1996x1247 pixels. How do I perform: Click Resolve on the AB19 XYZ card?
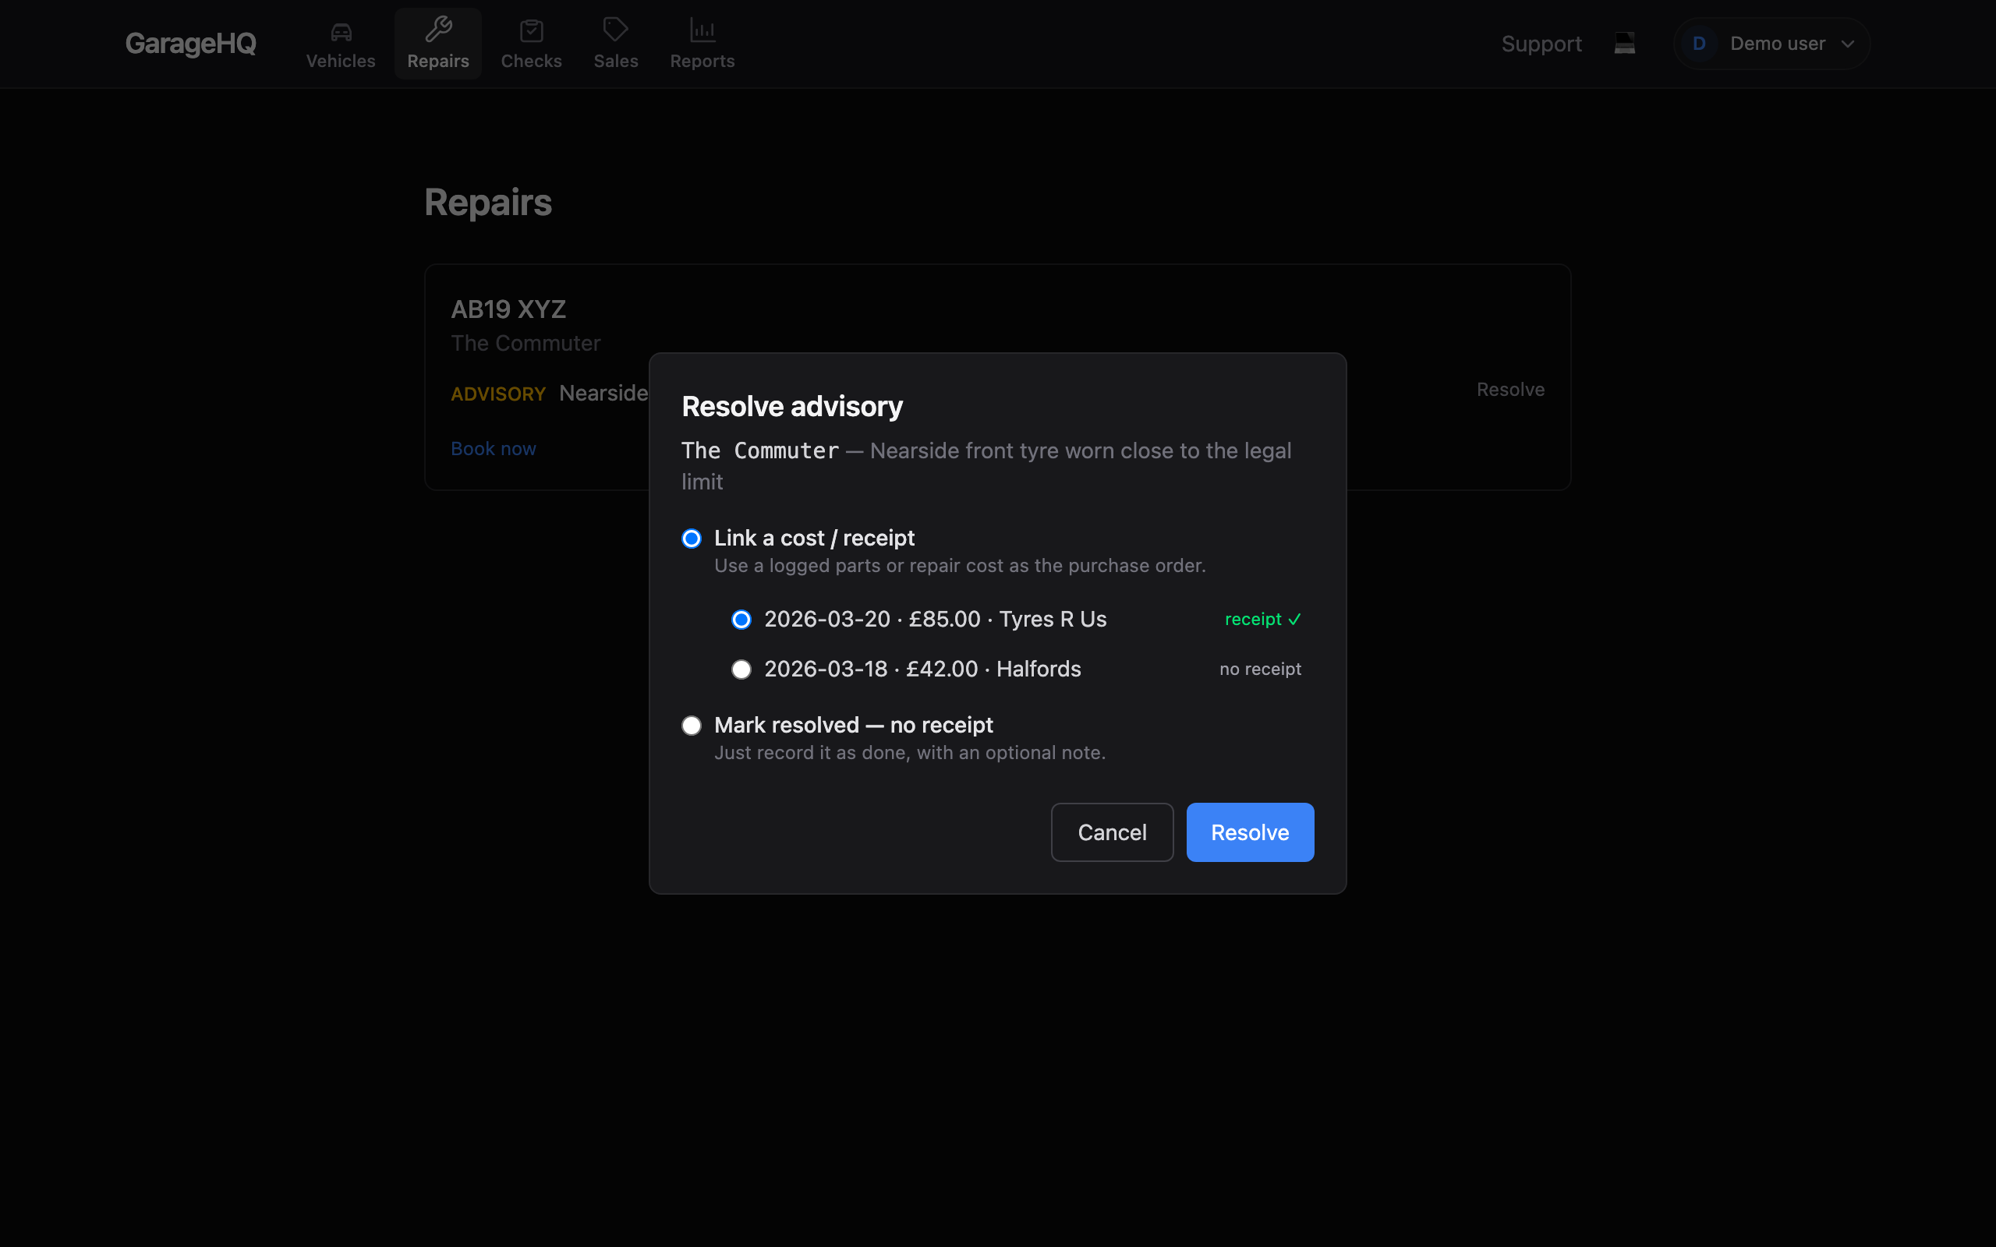(1510, 389)
